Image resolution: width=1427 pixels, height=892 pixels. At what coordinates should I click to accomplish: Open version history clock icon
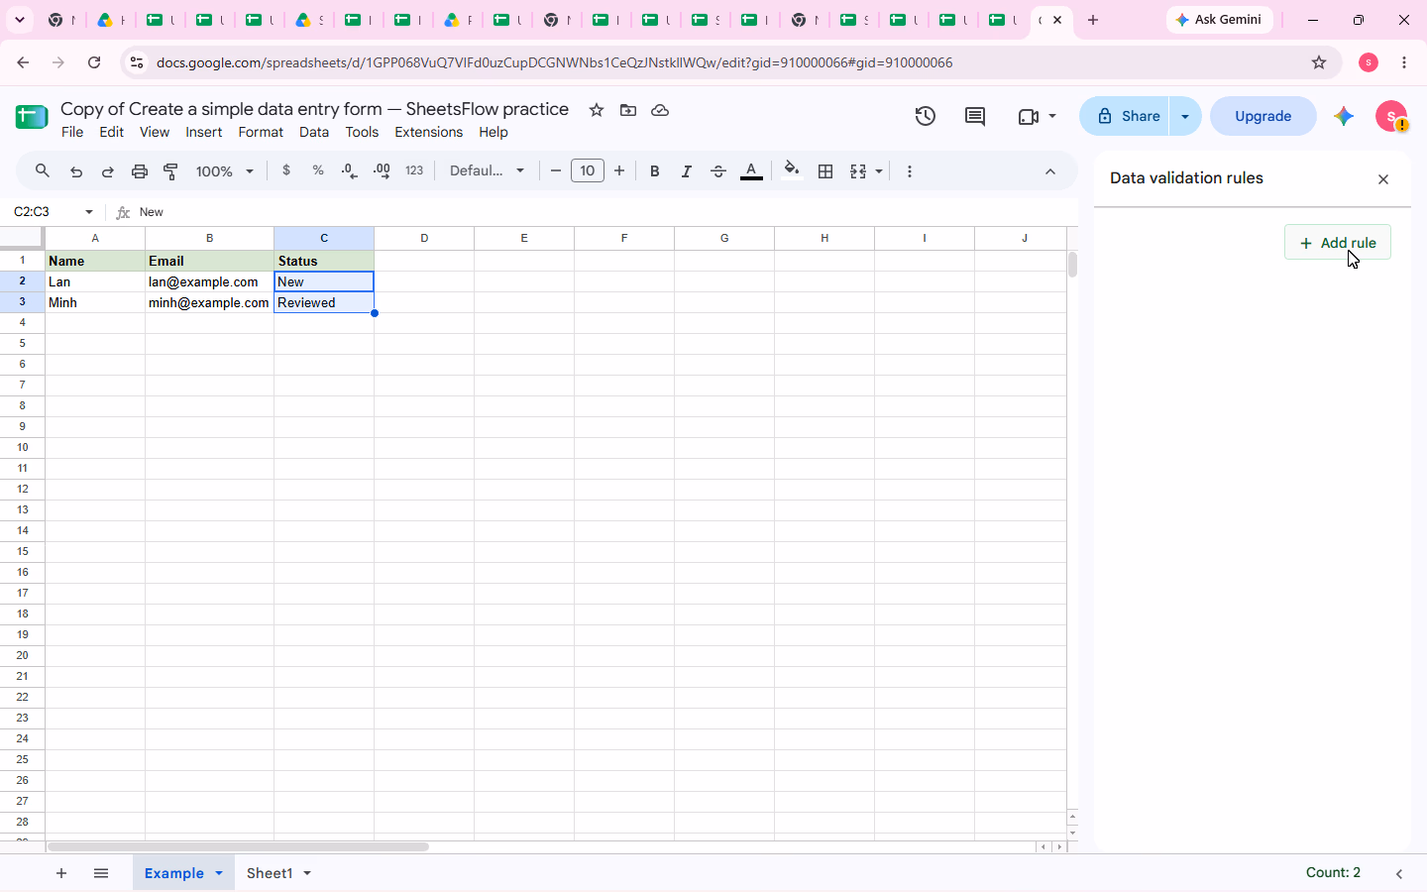(x=926, y=116)
